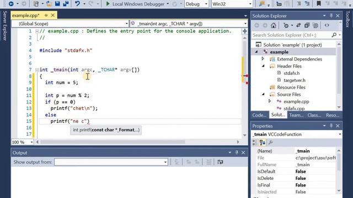The image size is (353, 198).
Task: Click the pending changes filter clock icon
Action: tap(286, 25)
